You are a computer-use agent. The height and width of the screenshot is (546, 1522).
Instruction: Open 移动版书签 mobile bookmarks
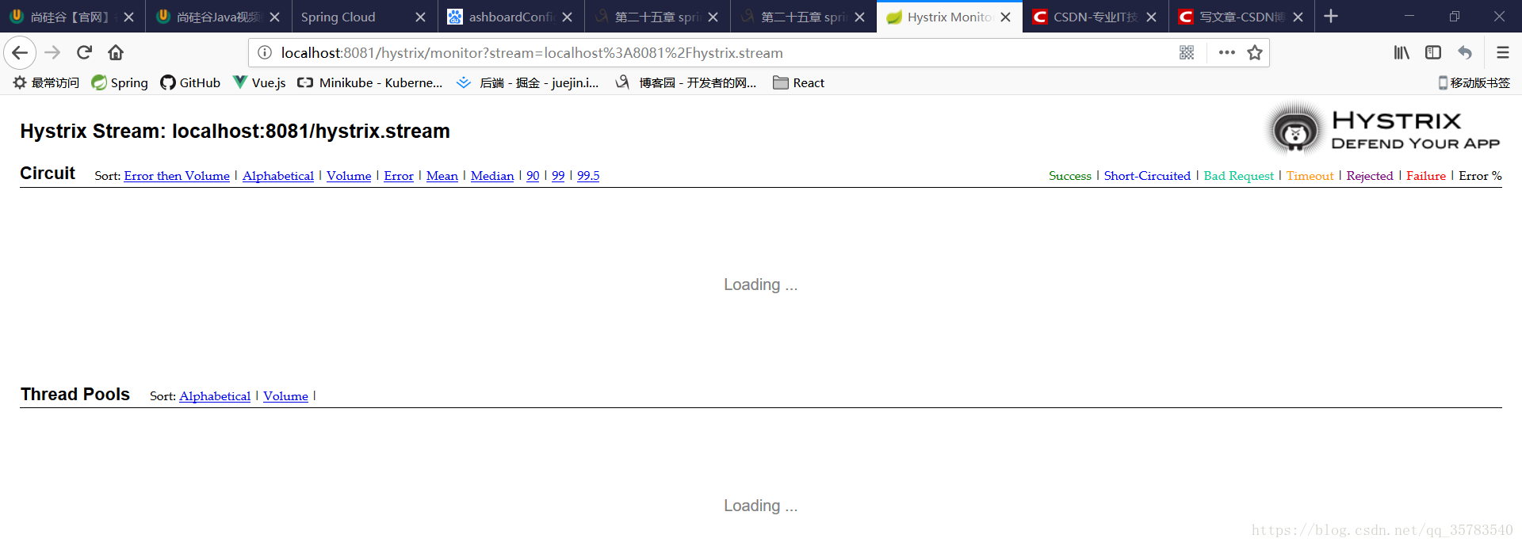click(1474, 82)
